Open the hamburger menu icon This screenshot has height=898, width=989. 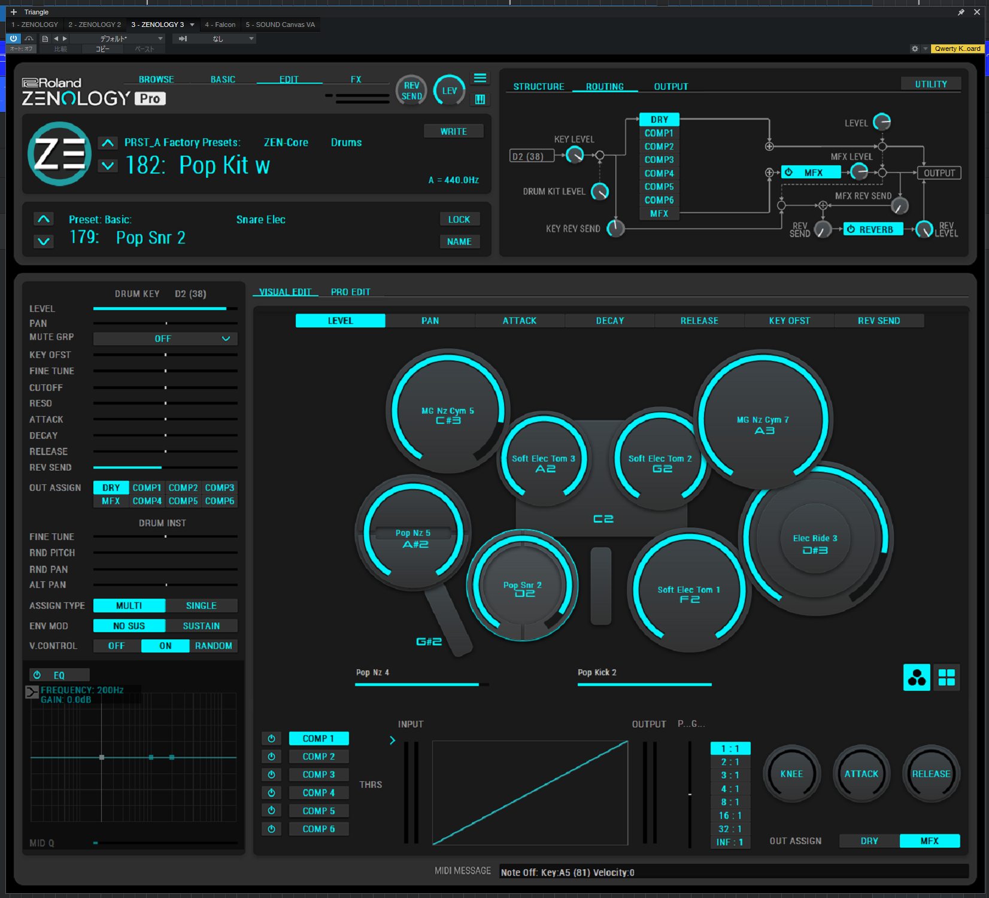480,78
